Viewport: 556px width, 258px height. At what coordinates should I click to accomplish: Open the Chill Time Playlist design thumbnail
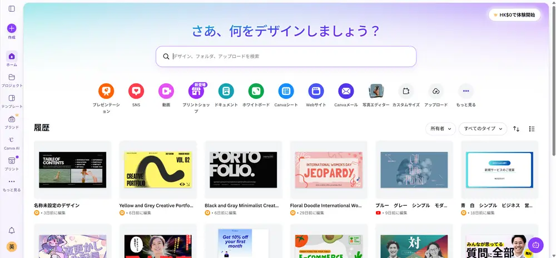[414, 170]
